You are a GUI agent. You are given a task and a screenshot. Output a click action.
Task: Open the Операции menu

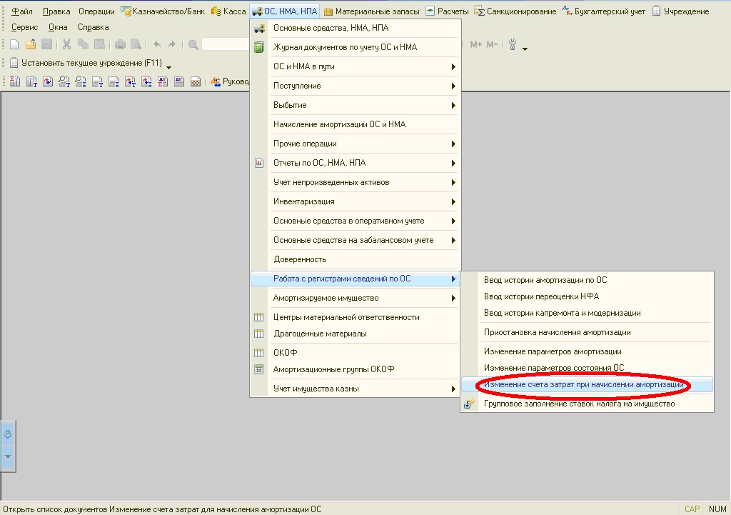pos(96,11)
